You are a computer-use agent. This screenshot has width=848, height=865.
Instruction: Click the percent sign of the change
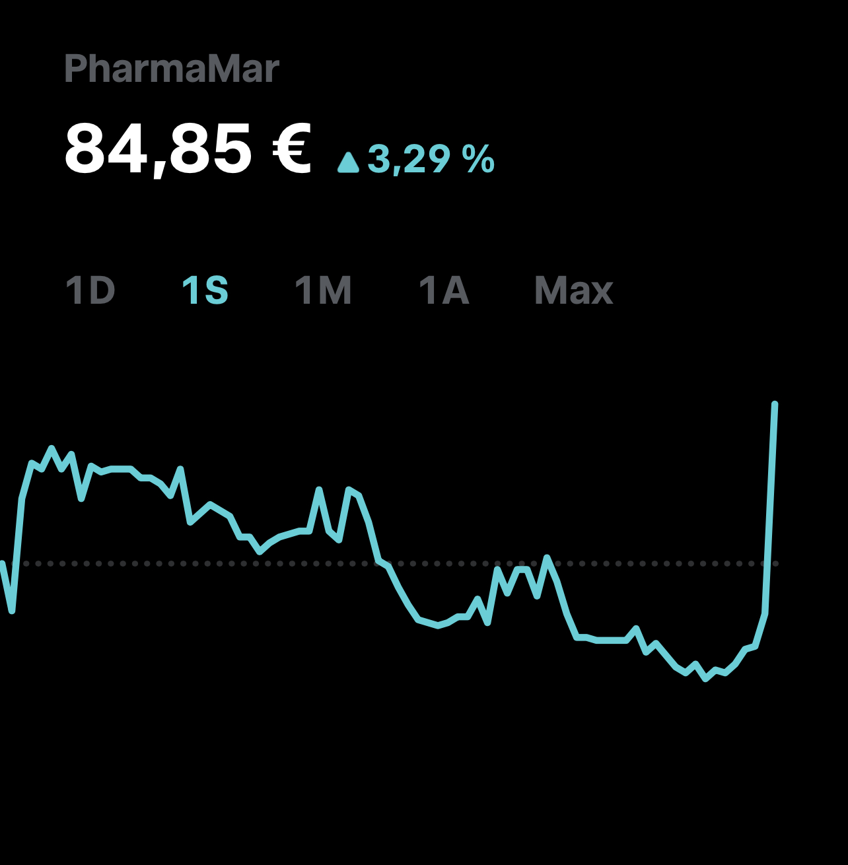(479, 159)
